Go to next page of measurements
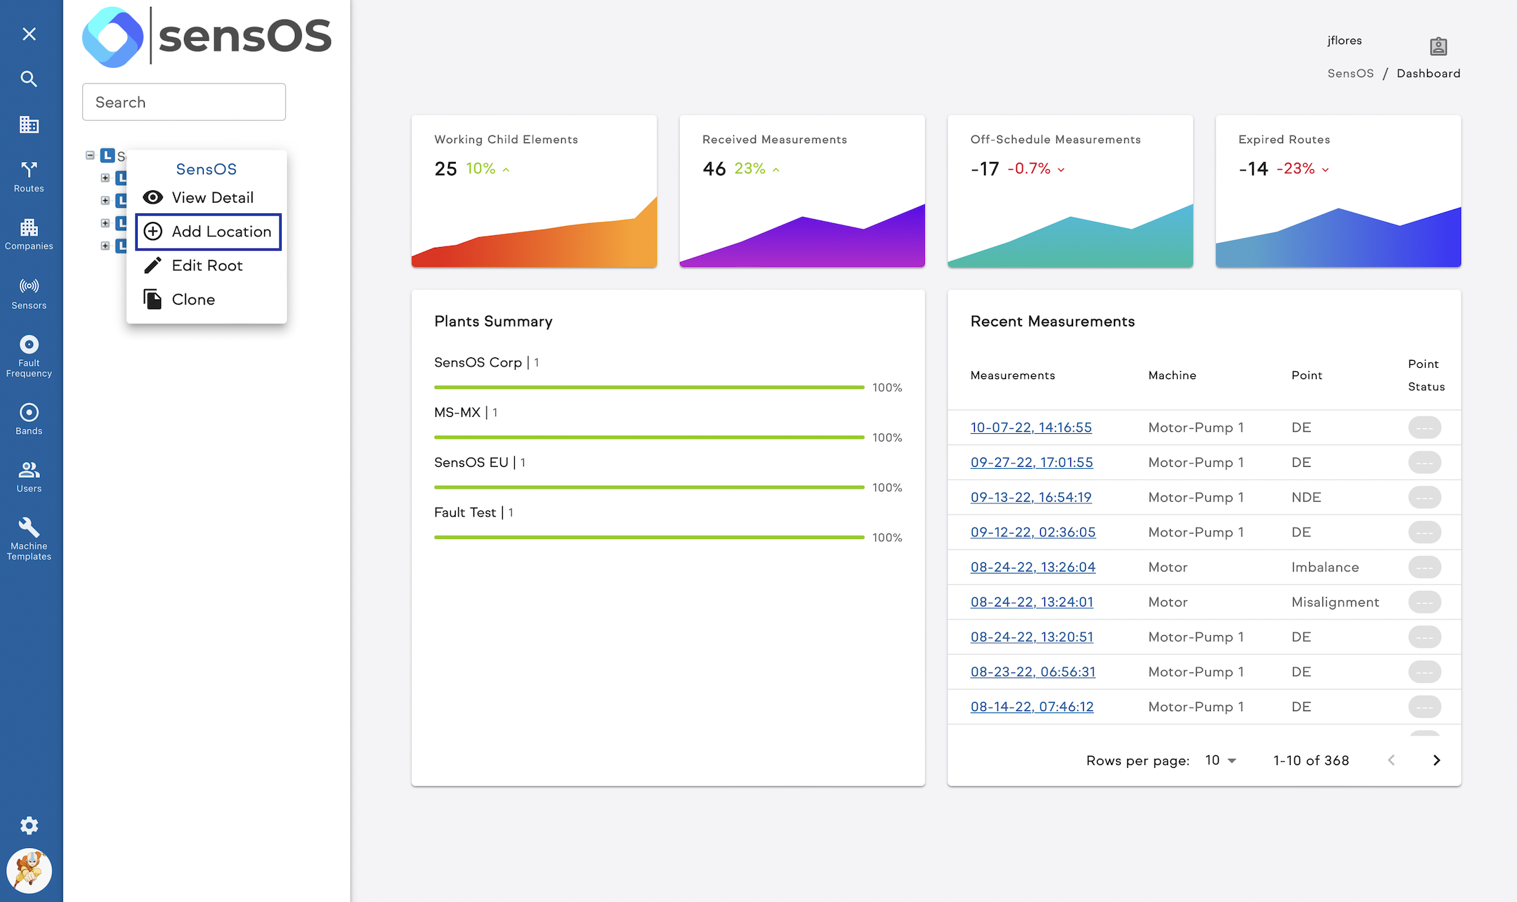 pos(1436,760)
